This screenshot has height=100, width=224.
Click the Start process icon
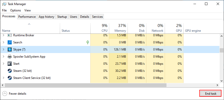[x=10, y=64]
